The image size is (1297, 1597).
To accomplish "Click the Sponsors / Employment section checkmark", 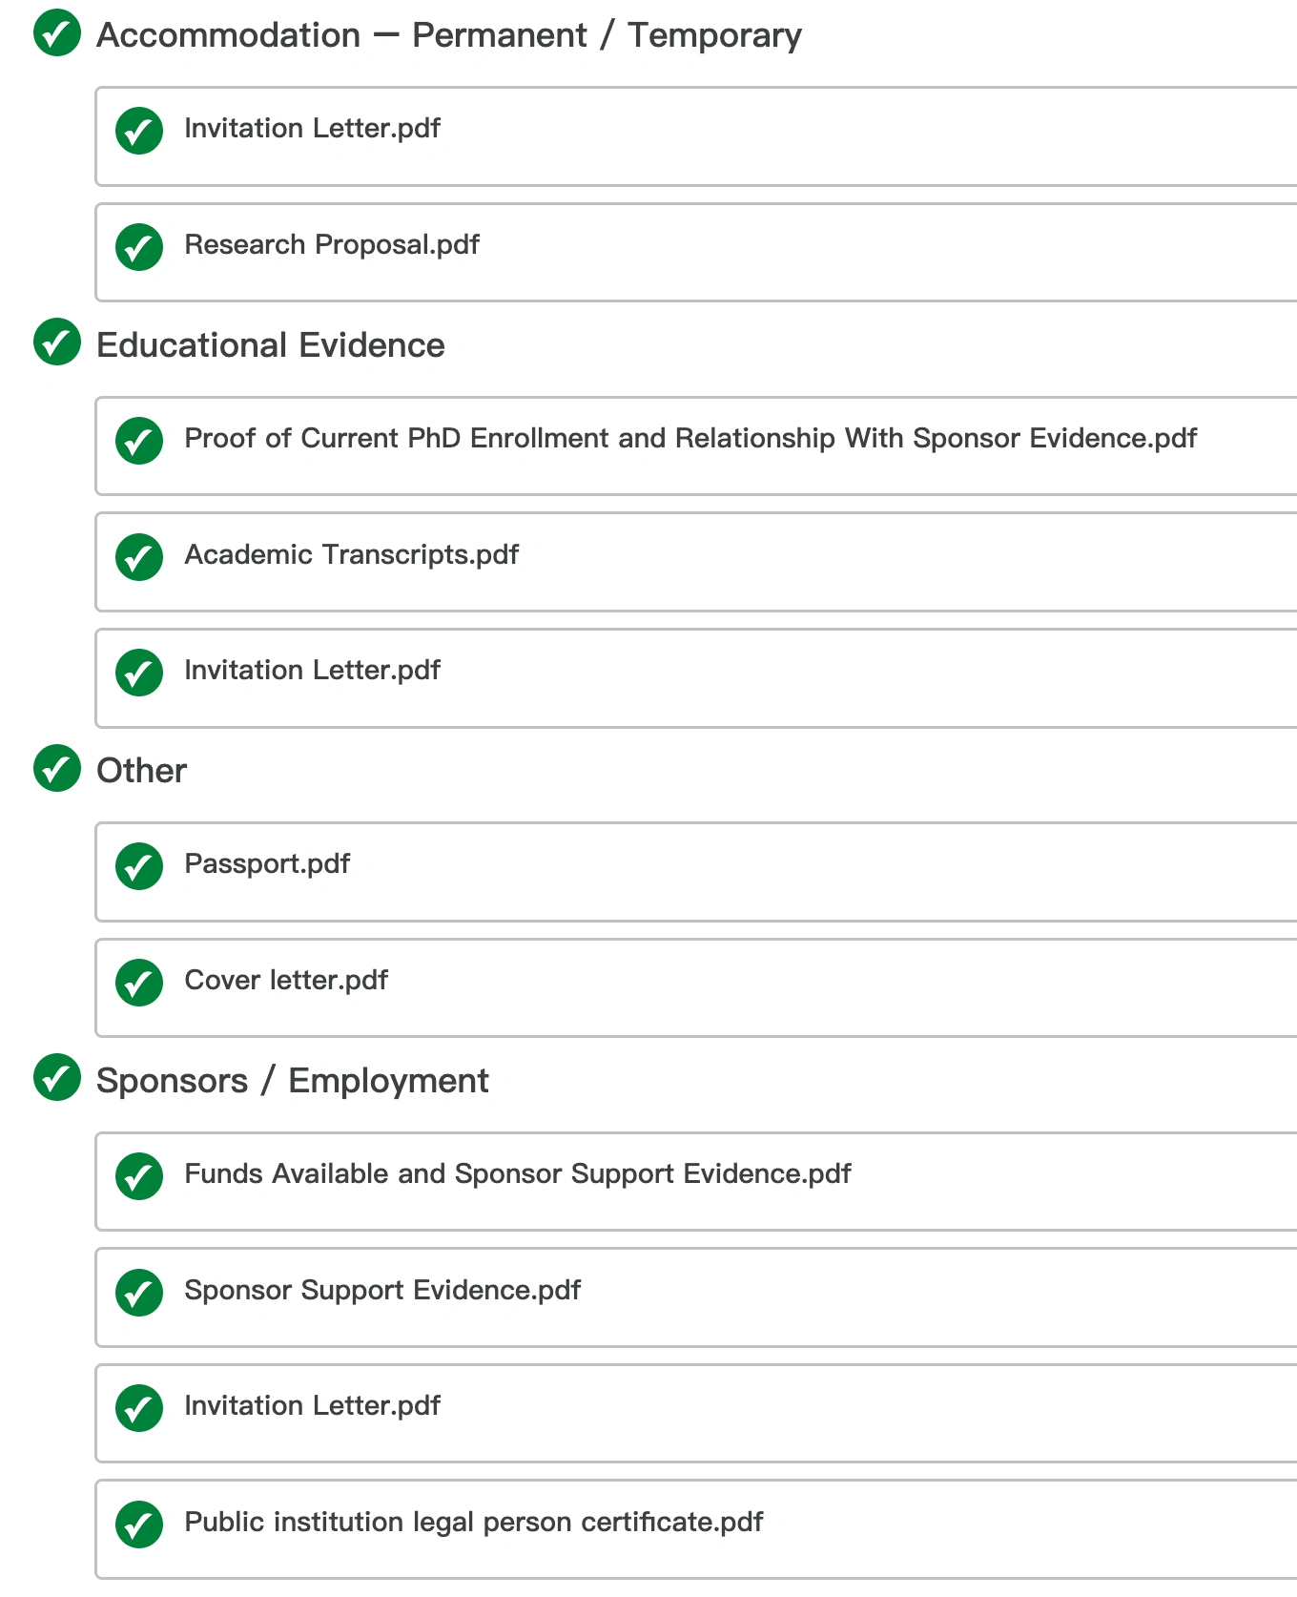I will [x=57, y=1078].
